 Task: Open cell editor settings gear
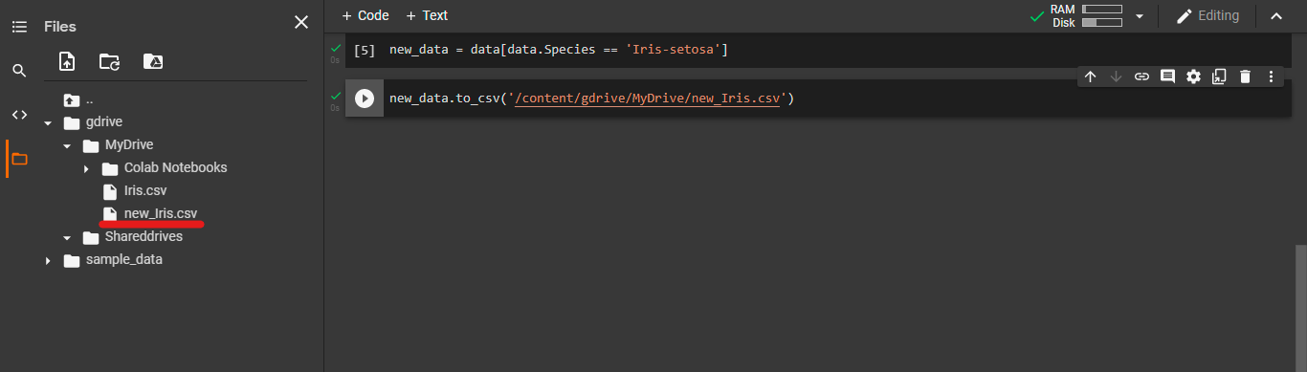1193,77
